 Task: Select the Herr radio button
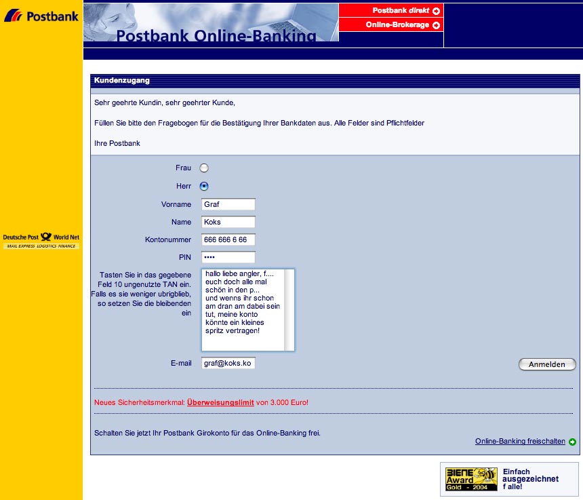coord(204,186)
